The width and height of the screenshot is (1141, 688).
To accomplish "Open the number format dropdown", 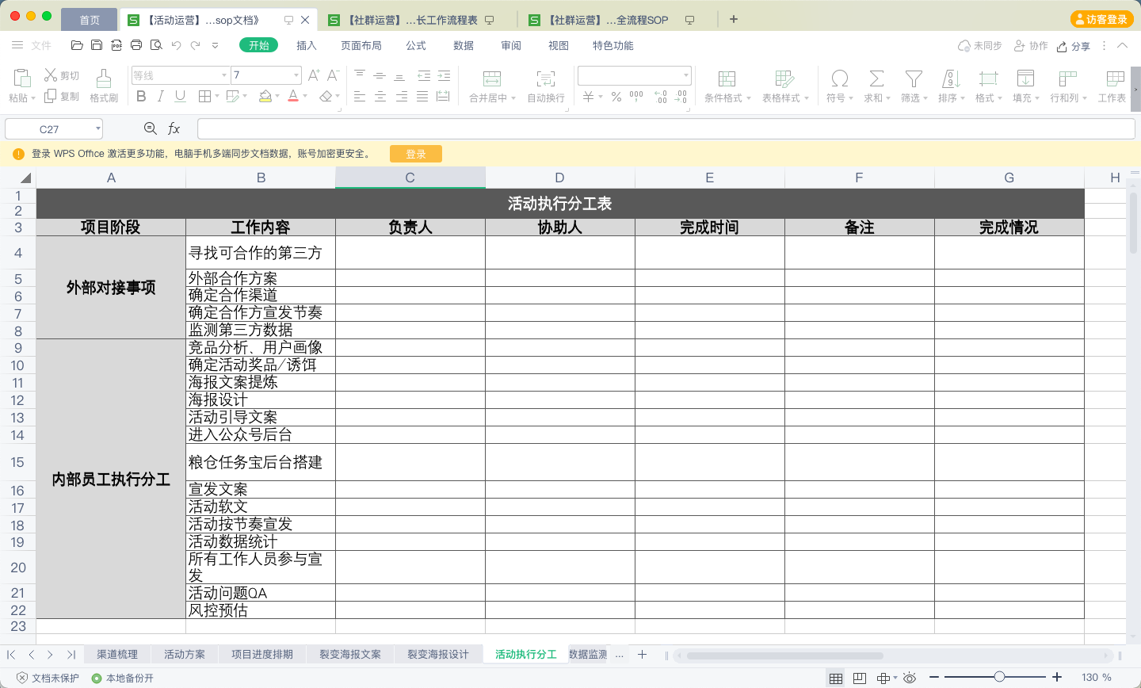I will point(685,75).
